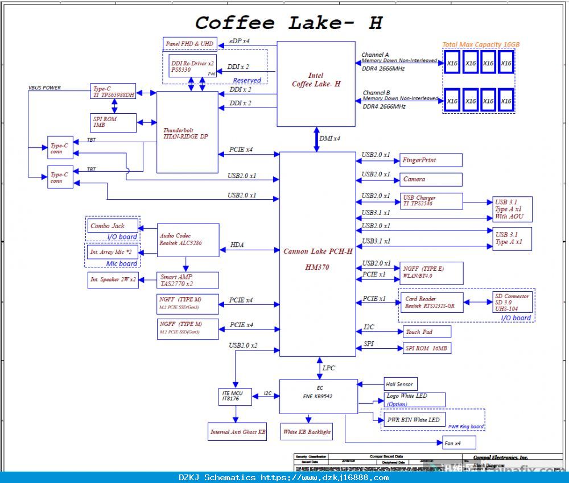Select the 'SPI ROM 16MB' block
The image size is (569, 483).
click(427, 348)
